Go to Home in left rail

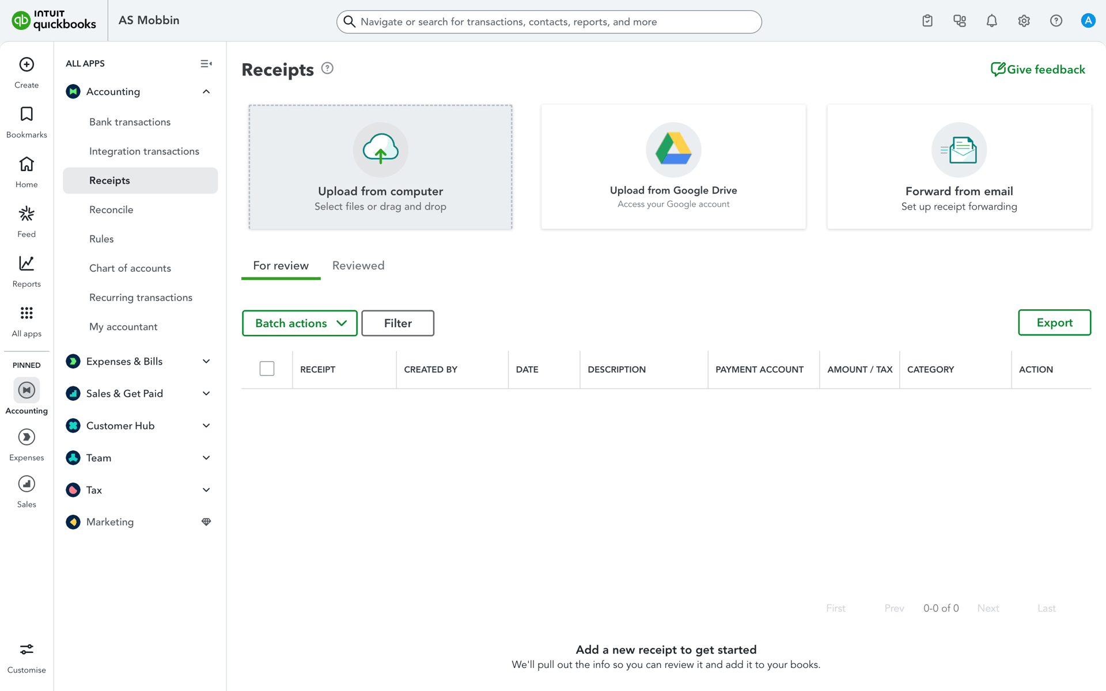click(26, 164)
